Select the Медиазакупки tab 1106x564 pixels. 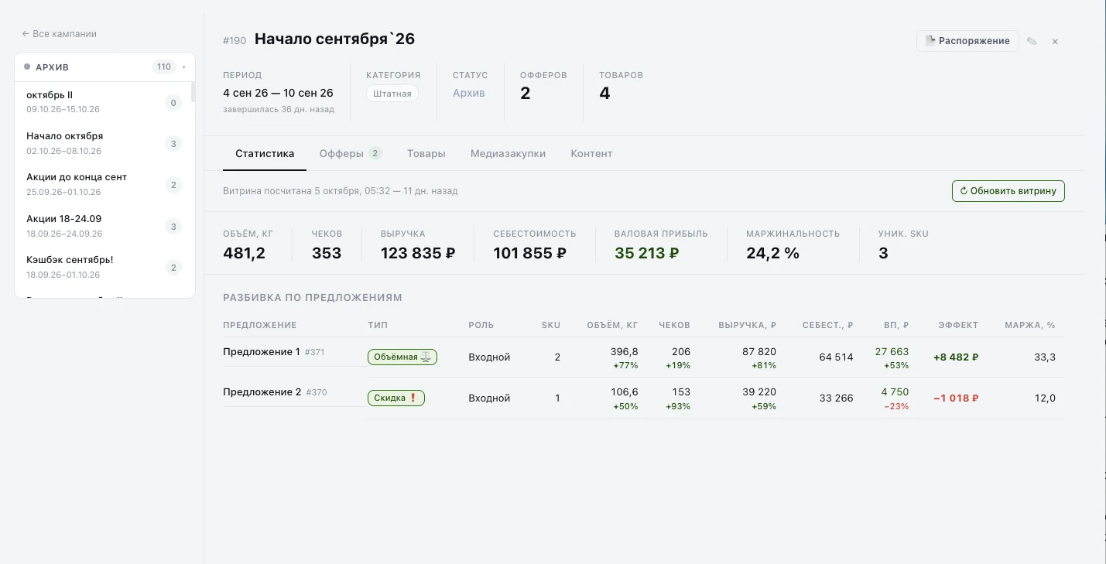pyautogui.click(x=508, y=153)
